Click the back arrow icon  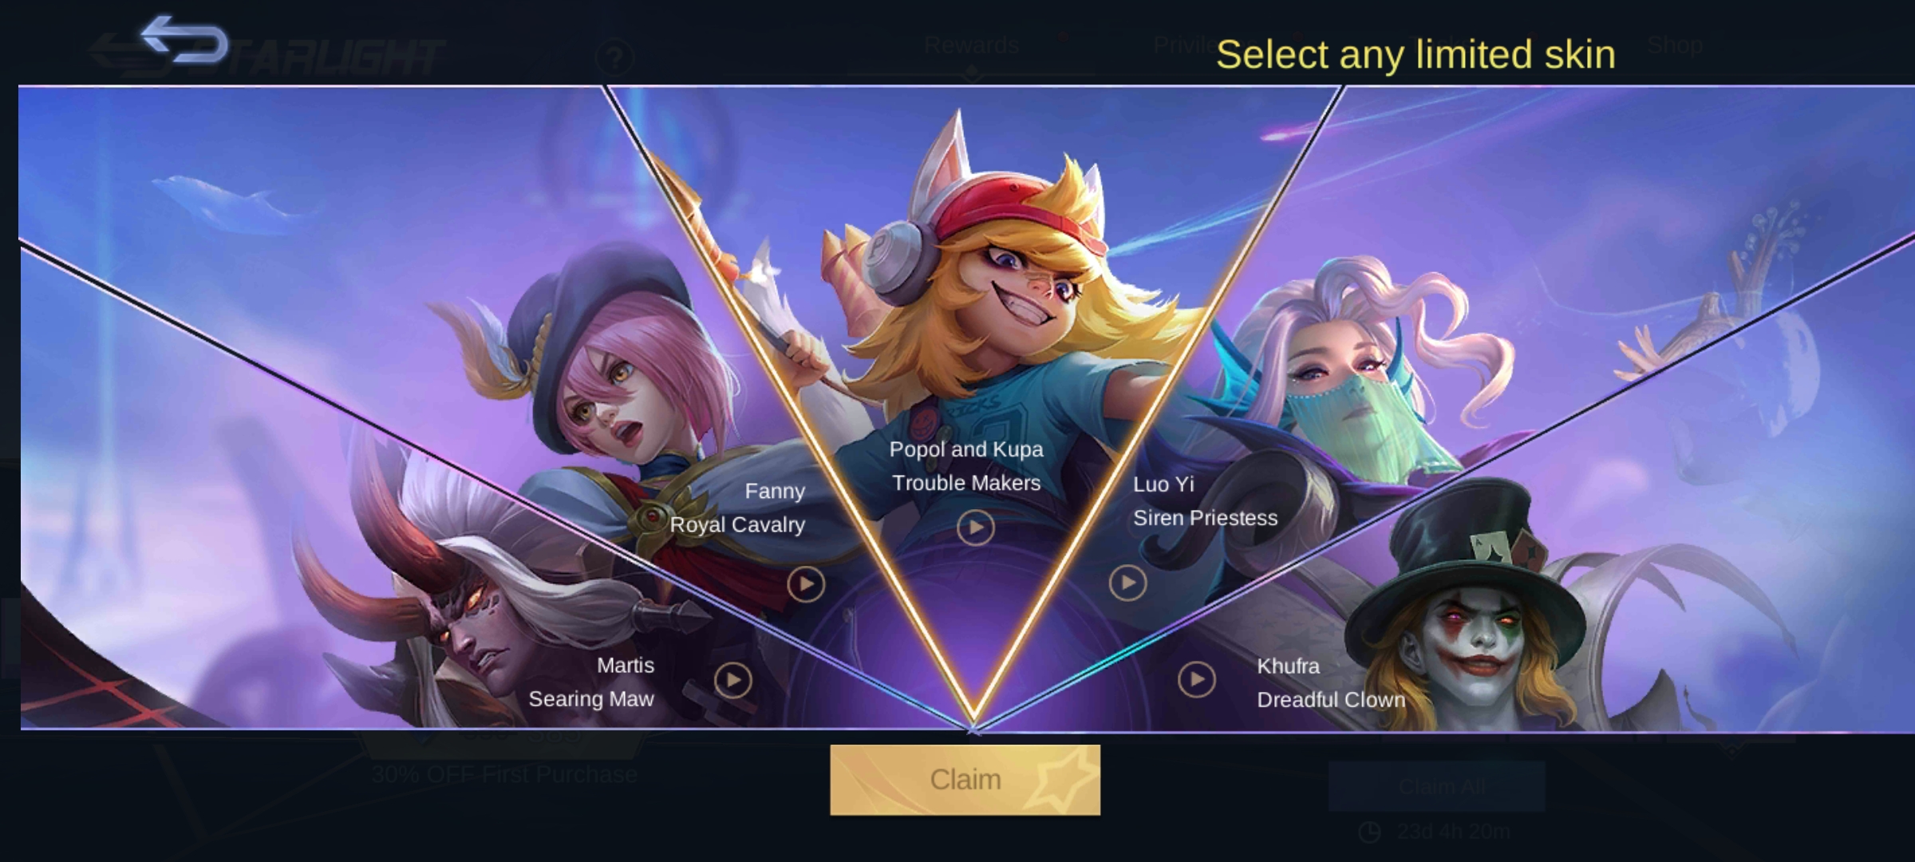point(184,40)
